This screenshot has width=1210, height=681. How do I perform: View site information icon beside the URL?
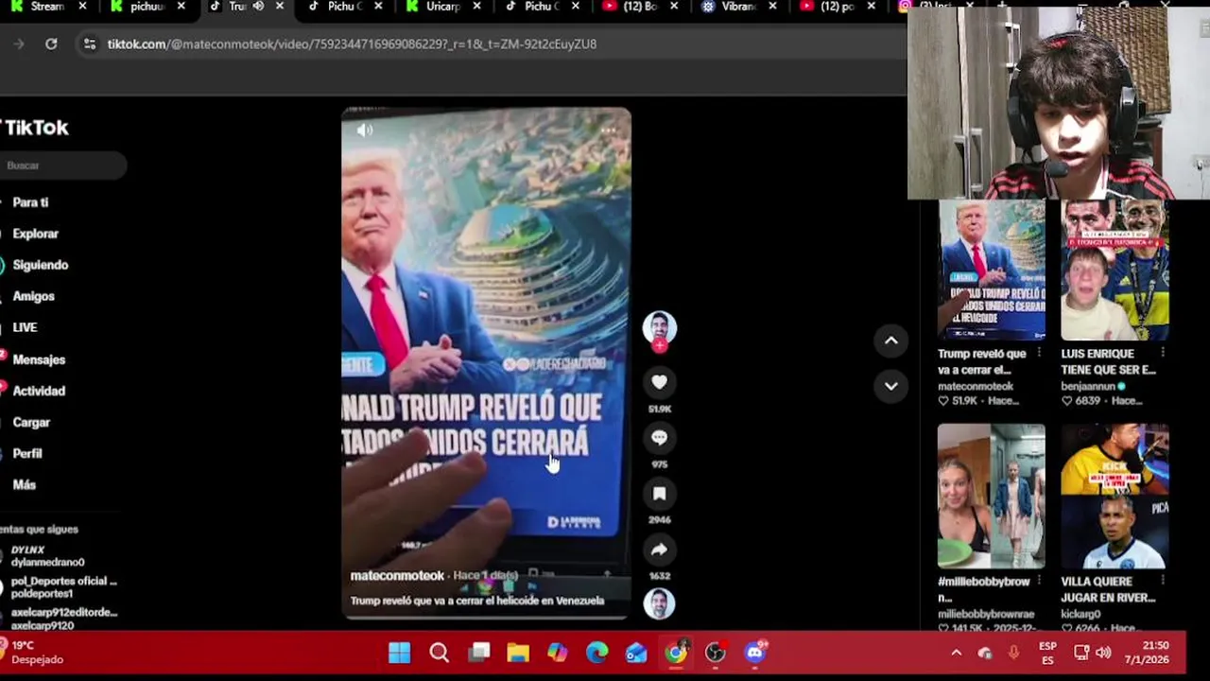click(x=89, y=44)
